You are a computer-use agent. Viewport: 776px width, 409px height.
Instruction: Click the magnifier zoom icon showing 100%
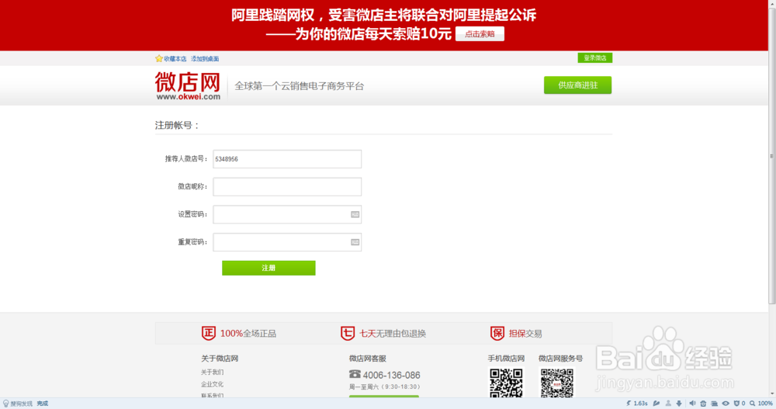pyautogui.click(x=753, y=403)
